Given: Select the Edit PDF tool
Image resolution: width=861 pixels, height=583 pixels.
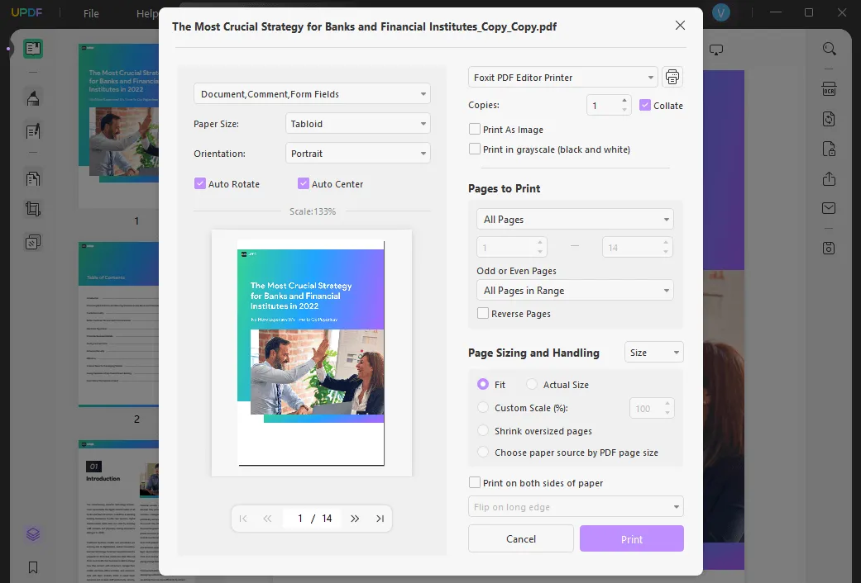Looking at the screenshot, I should click(x=33, y=130).
